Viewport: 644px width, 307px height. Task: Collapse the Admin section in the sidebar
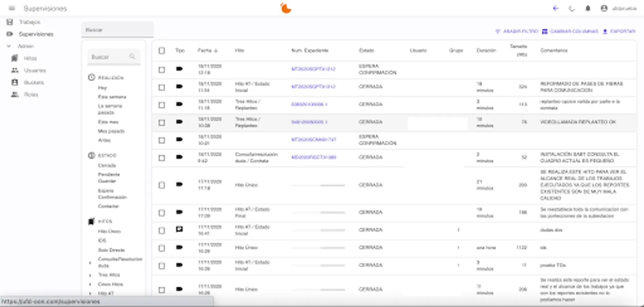click(x=9, y=46)
